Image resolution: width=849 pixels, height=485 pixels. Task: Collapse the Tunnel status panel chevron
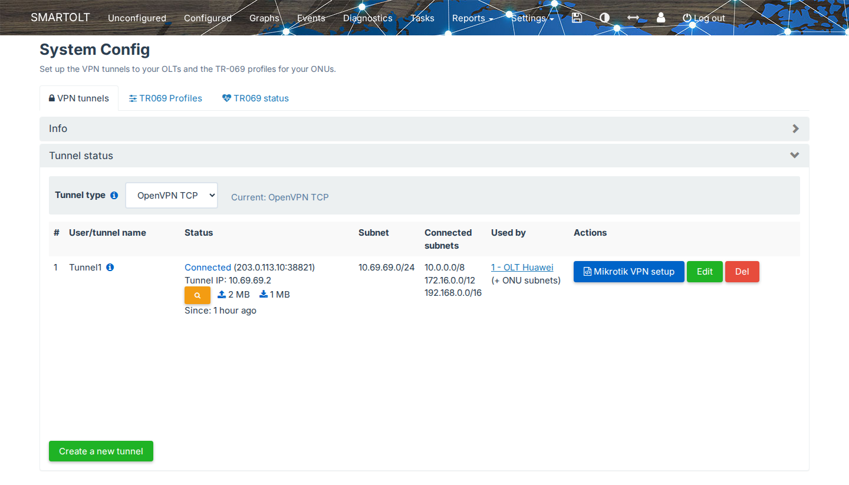click(795, 156)
